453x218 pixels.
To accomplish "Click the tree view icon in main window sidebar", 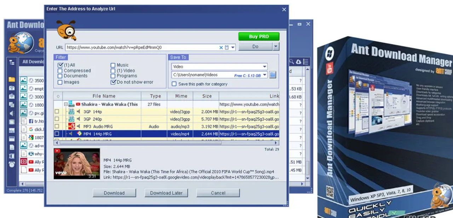I will pyautogui.click(x=12, y=62).
